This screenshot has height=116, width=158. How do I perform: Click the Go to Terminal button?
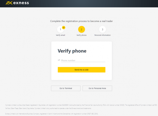[66, 88]
